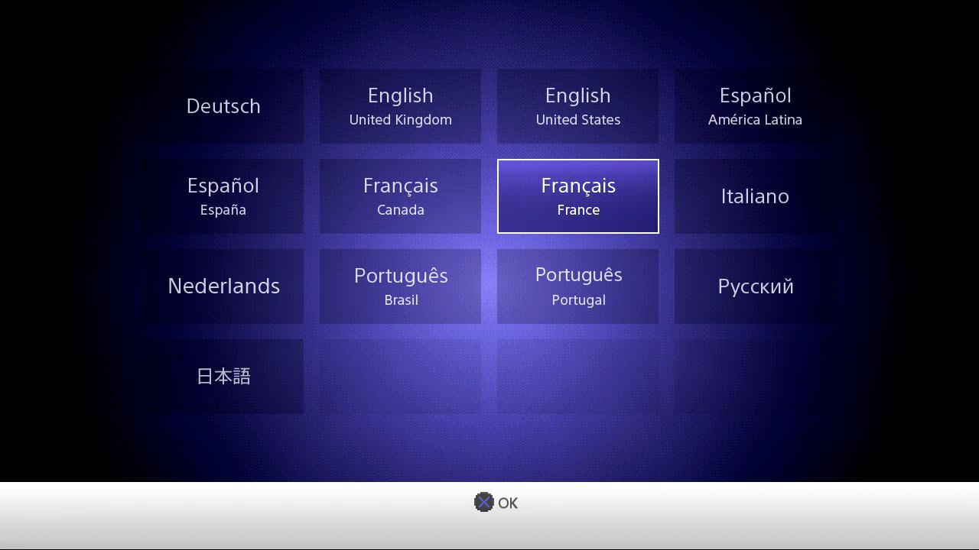Select Français Canada language option
This screenshot has height=550, width=979.
[x=400, y=196]
